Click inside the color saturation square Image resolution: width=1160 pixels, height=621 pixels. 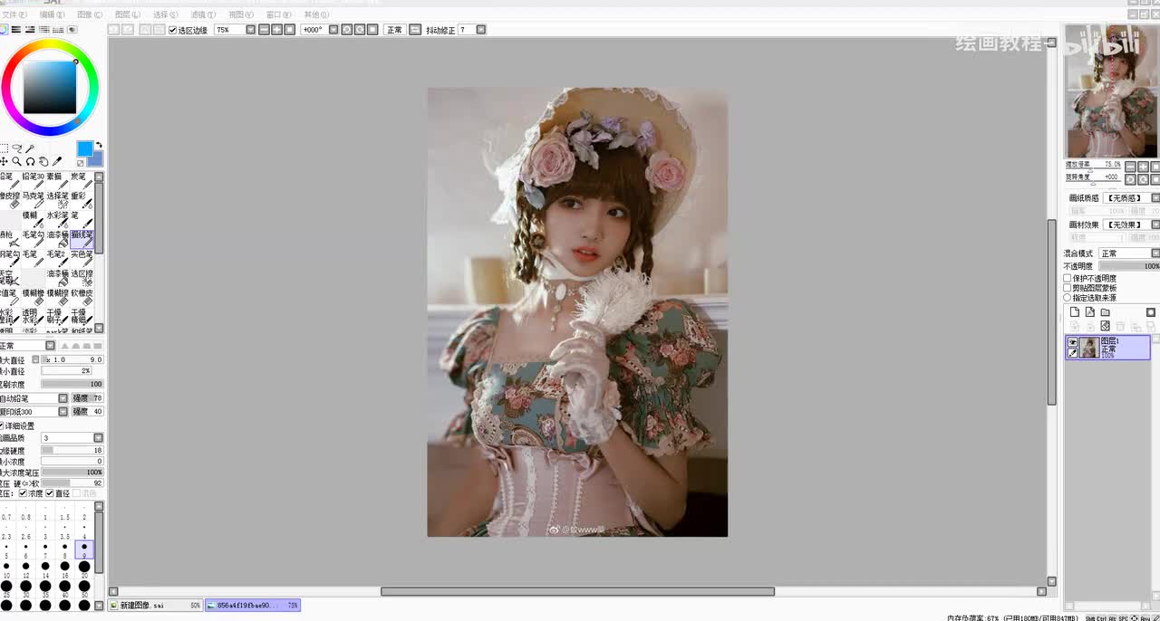click(x=50, y=88)
